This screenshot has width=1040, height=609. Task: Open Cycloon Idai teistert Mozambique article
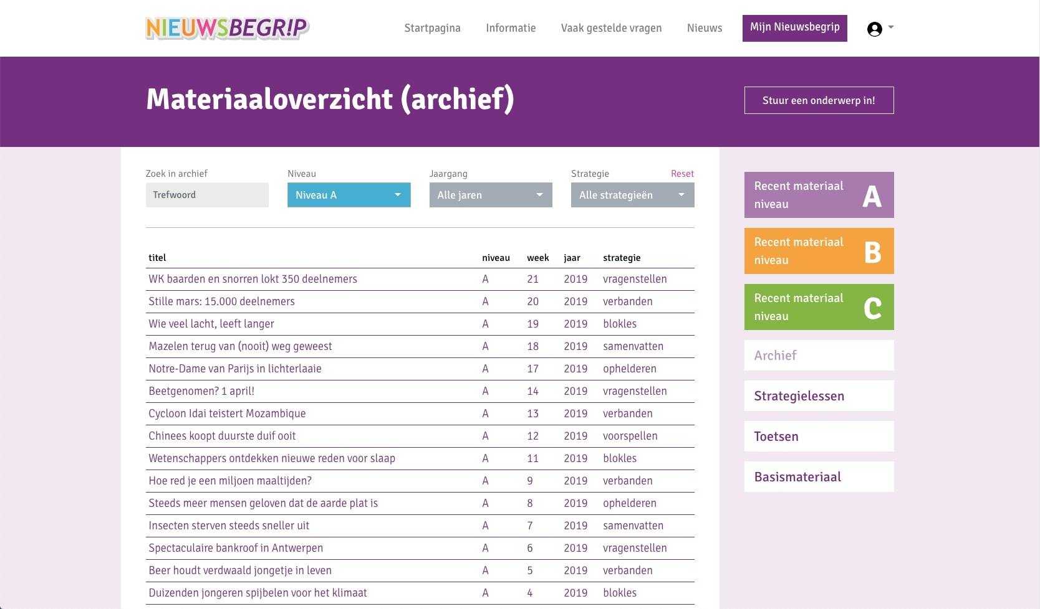(x=227, y=413)
